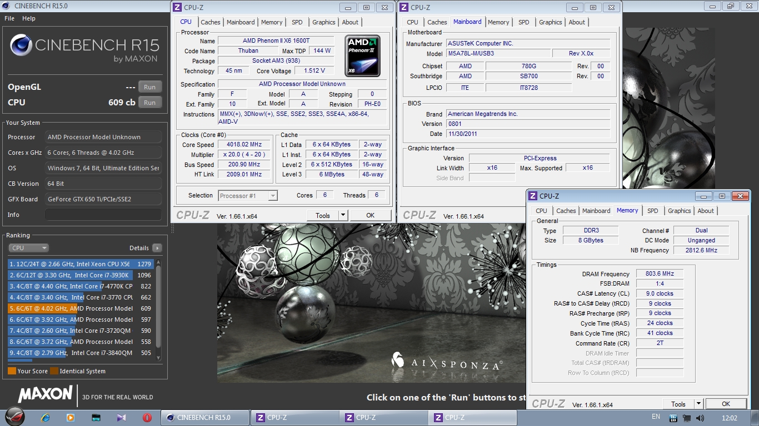Click the AMD Phenom II X6 logo
This screenshot has width=759, height=426.
(362, 56)
